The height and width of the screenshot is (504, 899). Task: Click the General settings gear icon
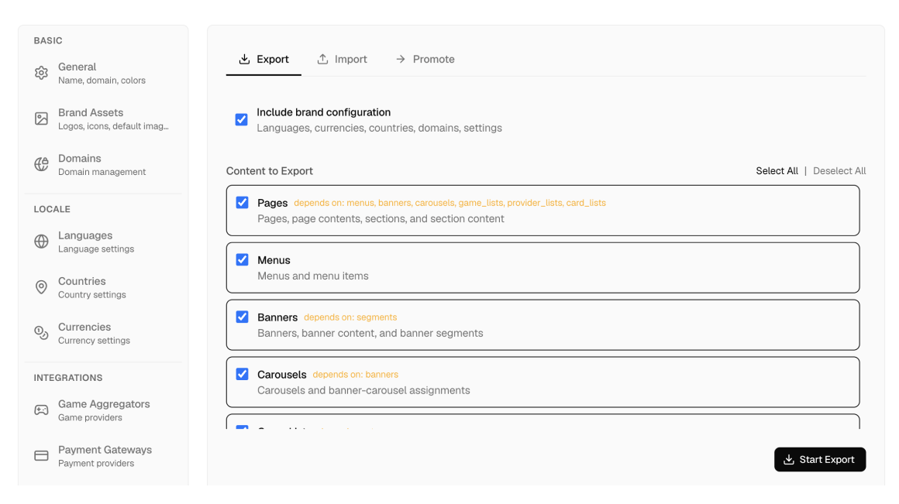pyautogui.click(x=41, y=73)
